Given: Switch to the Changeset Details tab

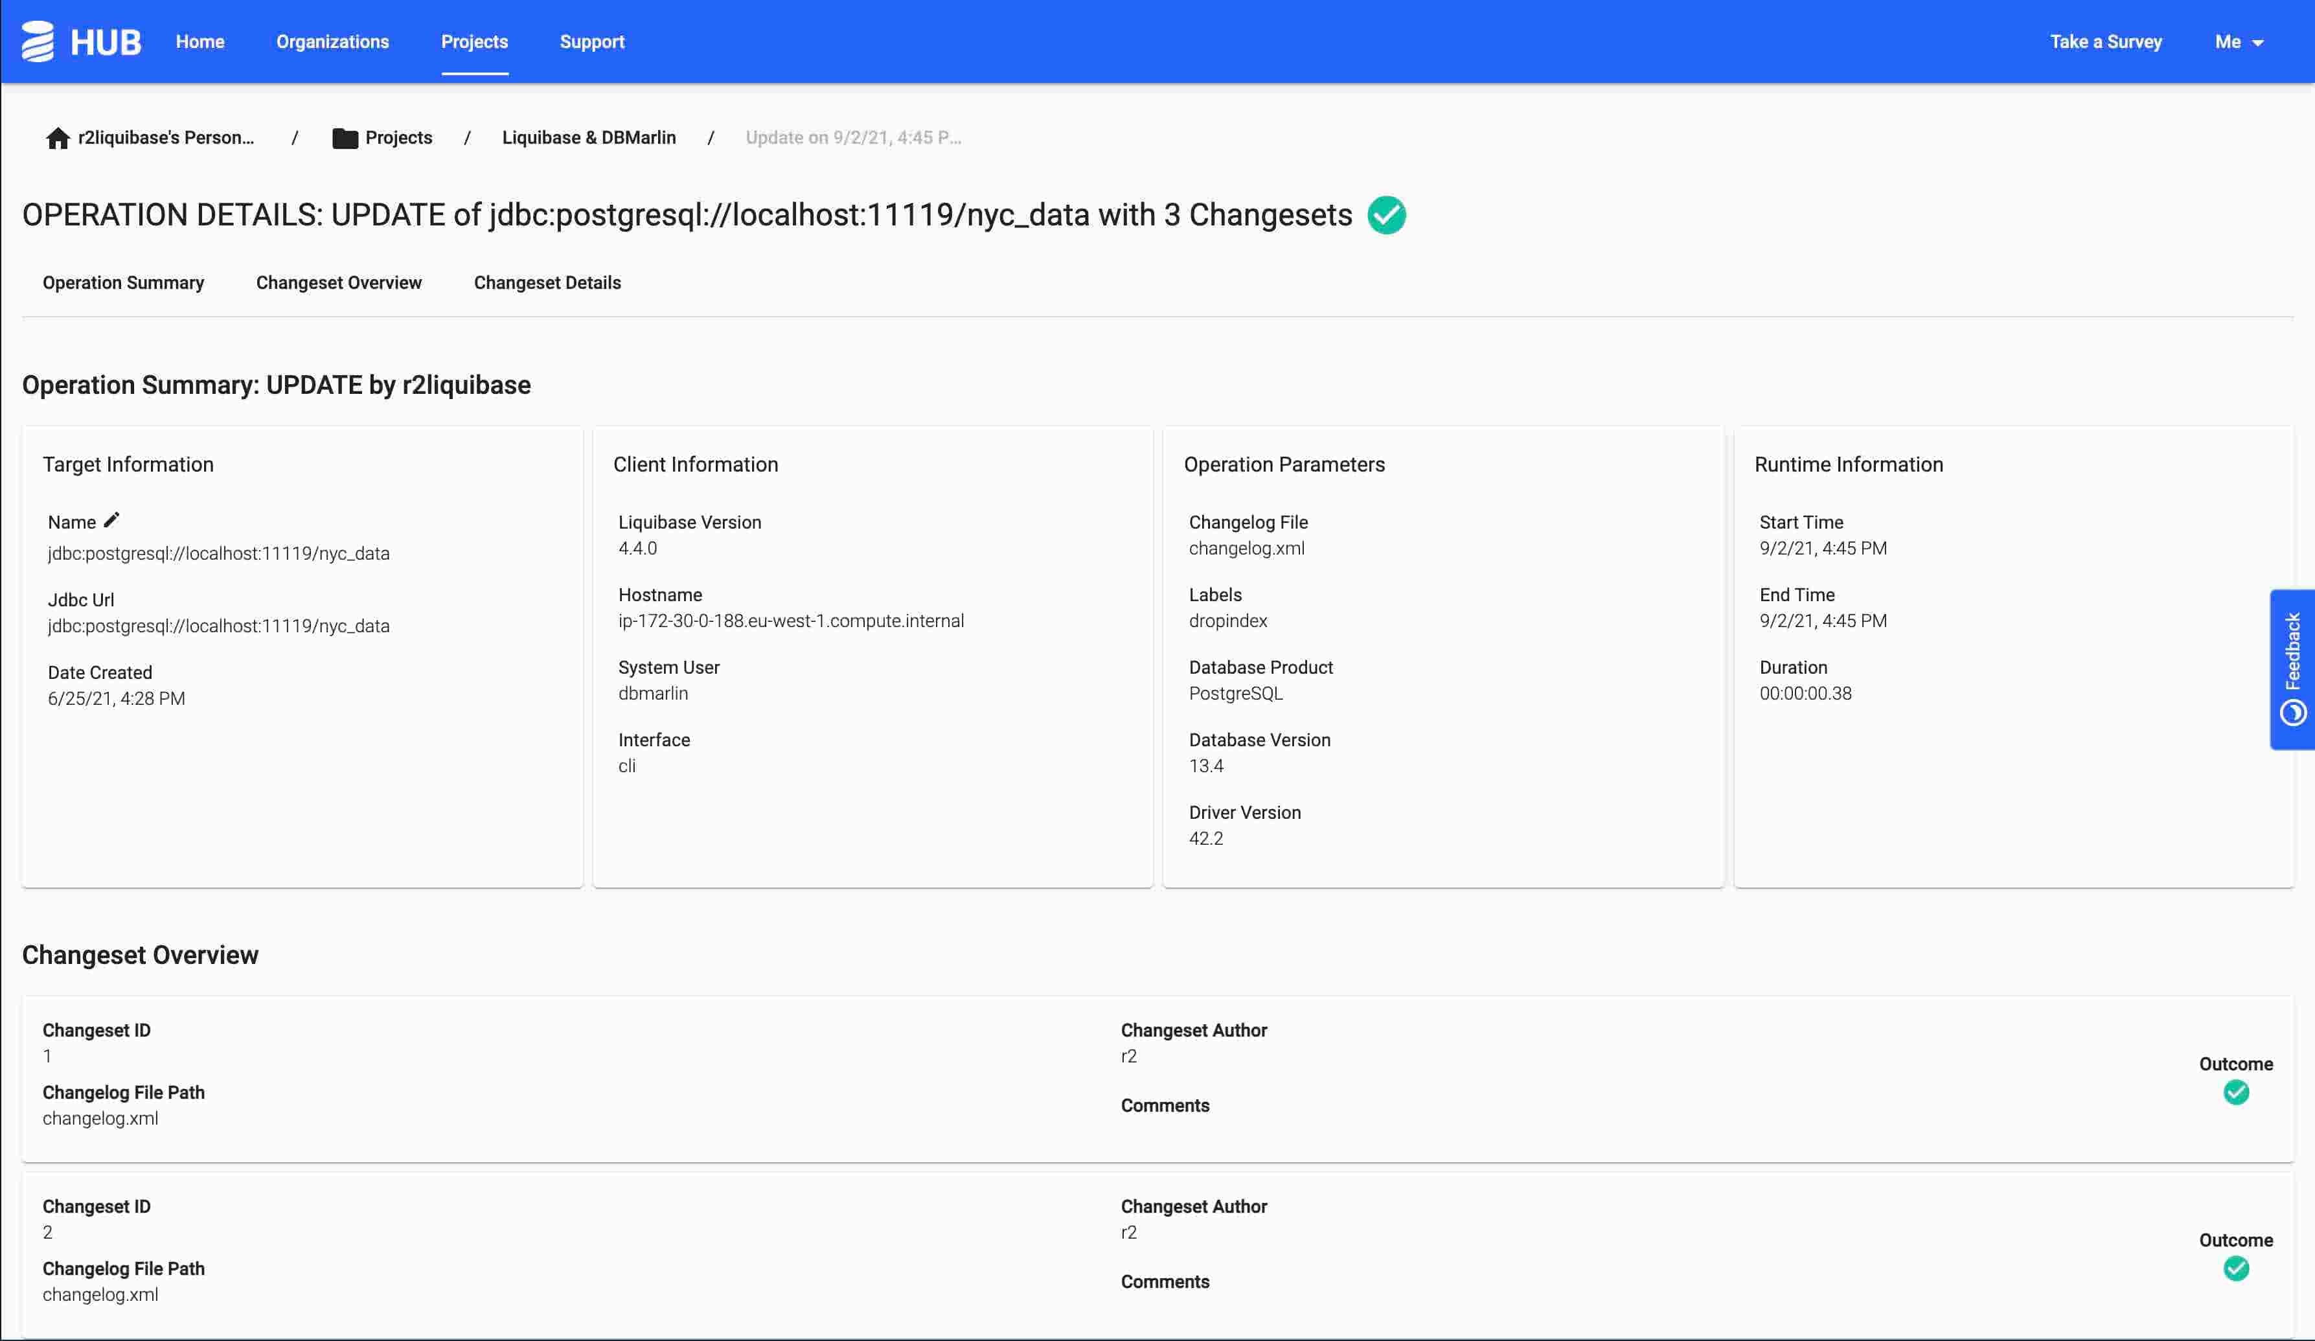Looking at the screenshot, I should pyautogui.click(x=547, y=283).
